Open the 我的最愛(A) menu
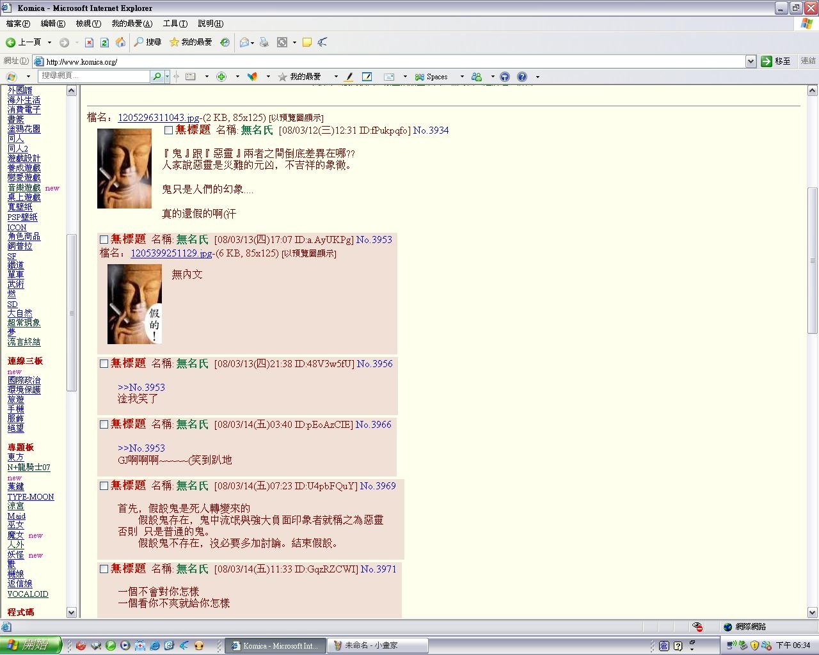Image resolution: width=819 pixels, height=655 pixels. [132, 24]
